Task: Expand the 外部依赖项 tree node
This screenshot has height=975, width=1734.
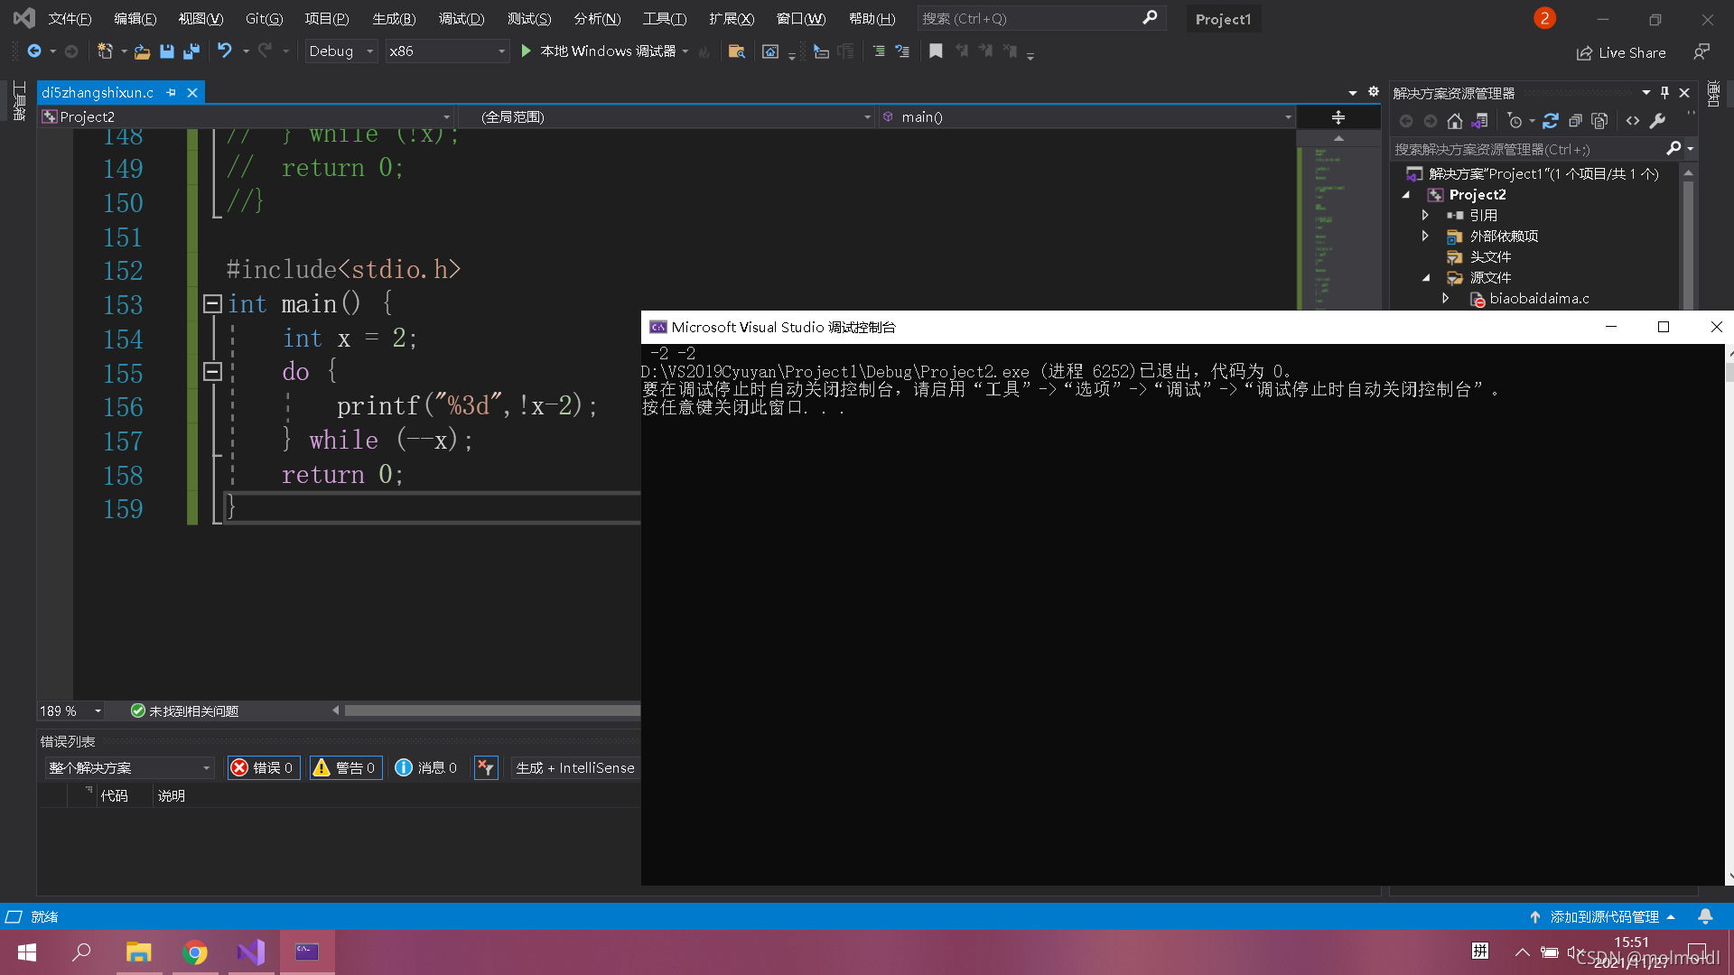Action: (1425, 236)
